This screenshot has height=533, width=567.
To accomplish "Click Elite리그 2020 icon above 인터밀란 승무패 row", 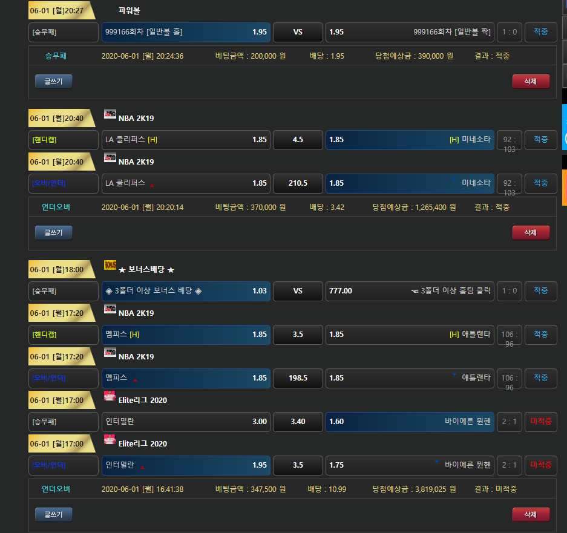I will click(x=110, y=396).
